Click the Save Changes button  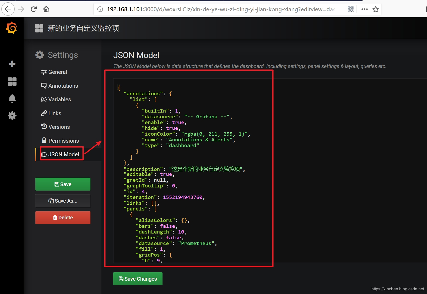click(x=138, y=279)
